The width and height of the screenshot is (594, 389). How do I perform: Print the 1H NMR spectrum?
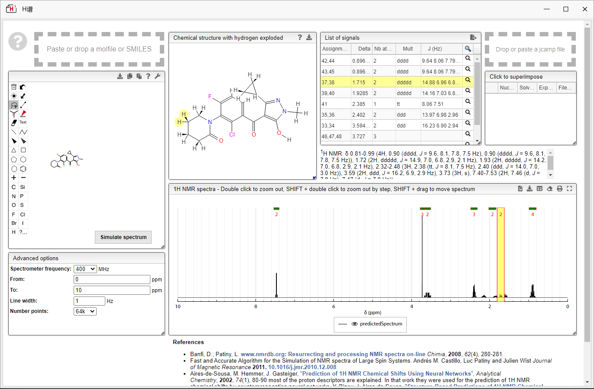[x=559, y=189]
